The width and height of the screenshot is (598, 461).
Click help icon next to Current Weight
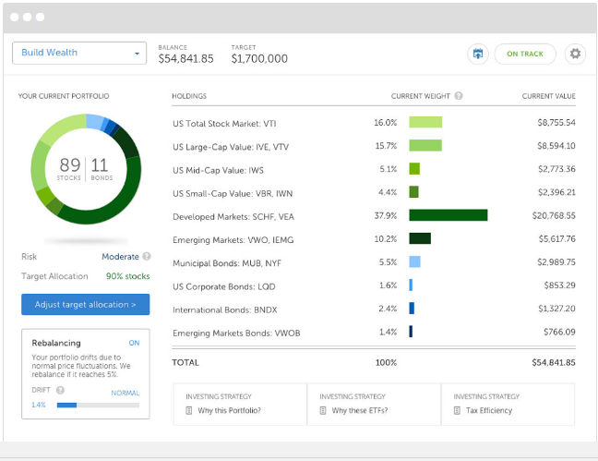[x=459, y=96]
